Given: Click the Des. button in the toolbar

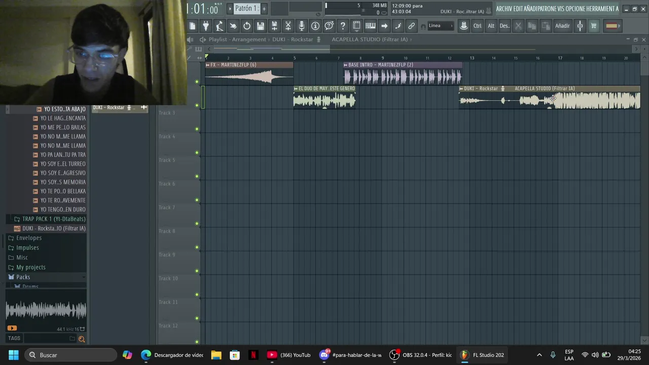Looking at the screenshot, I should coord(504,26).
